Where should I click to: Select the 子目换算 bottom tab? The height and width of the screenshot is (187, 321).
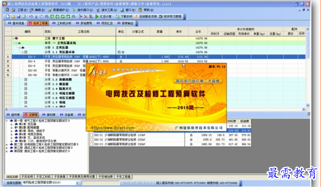[60, 176]
